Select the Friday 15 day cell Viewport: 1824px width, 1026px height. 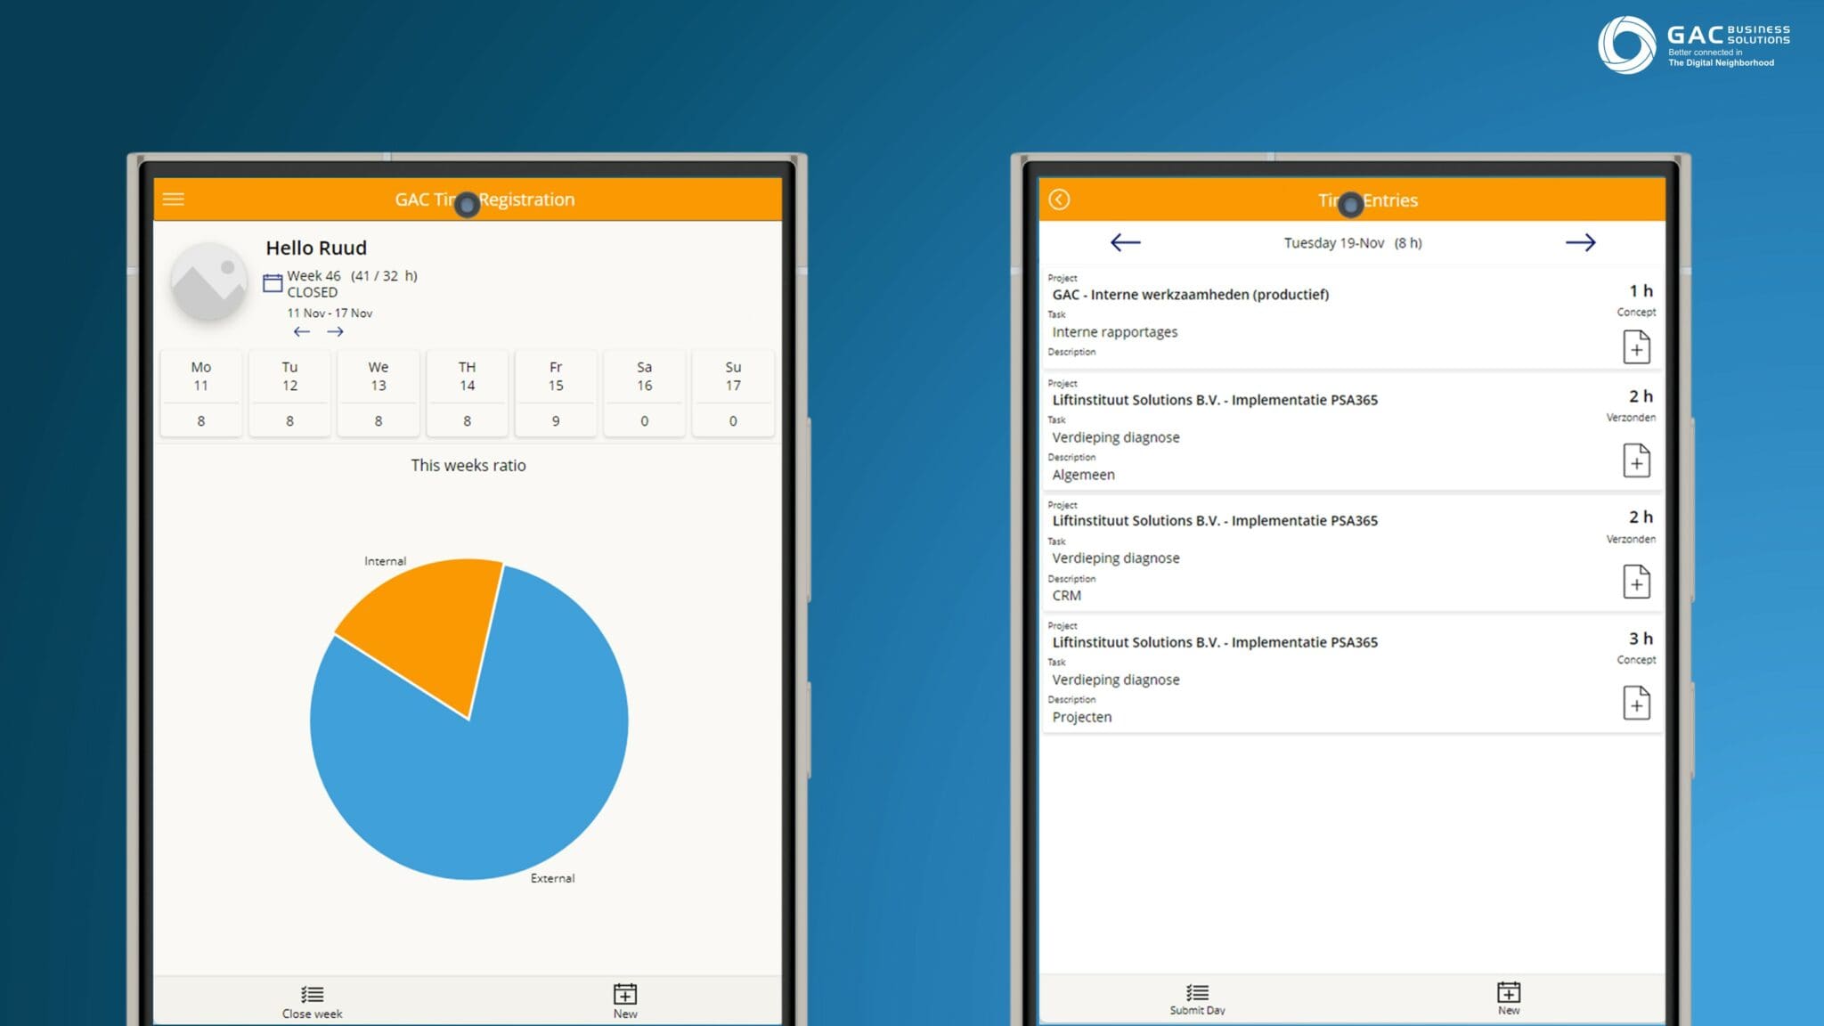[x=555, y=393]
